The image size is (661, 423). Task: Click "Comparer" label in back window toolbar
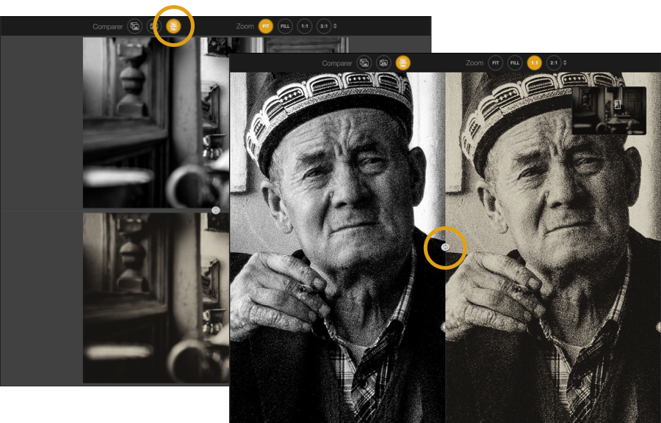click(107, 26)
